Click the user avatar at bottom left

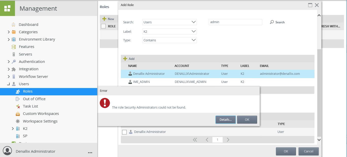[x=7, y=151]
